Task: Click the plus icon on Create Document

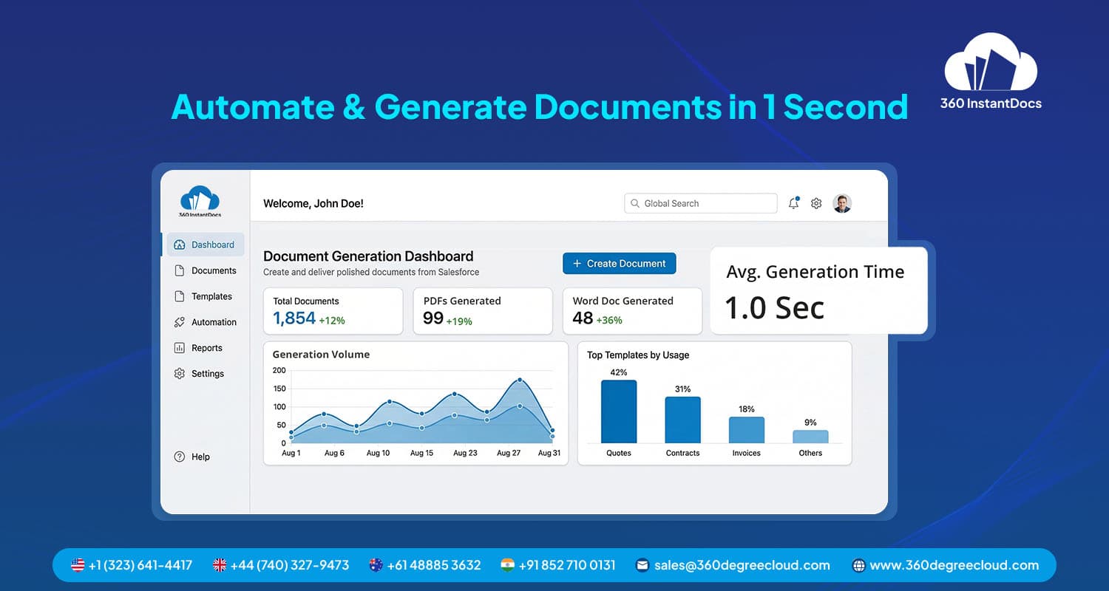Action: 577,264
